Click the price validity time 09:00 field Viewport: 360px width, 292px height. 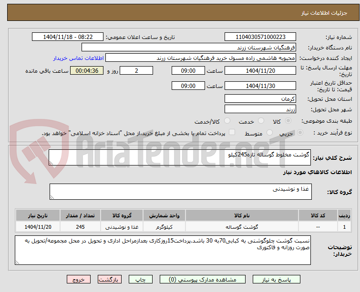click(x=188, y=86)
